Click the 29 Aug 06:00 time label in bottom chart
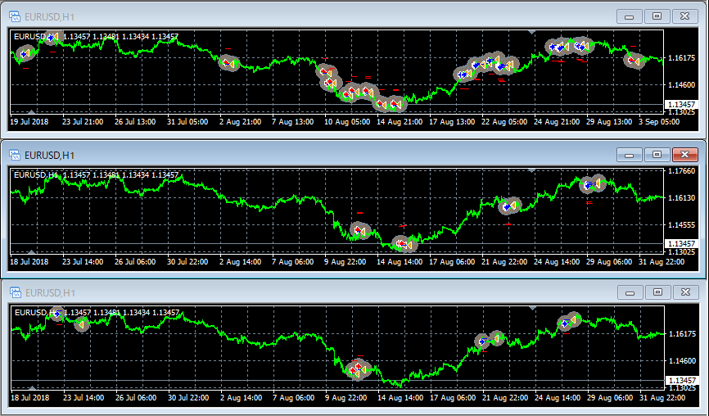 pos(610,398)
